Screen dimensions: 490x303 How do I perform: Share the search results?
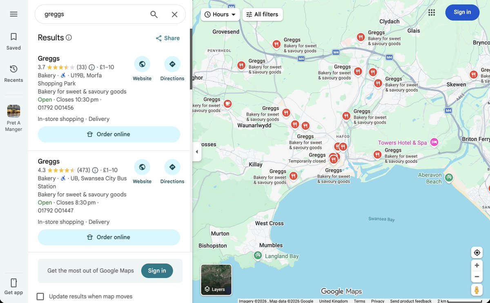[x=167, y=38]
